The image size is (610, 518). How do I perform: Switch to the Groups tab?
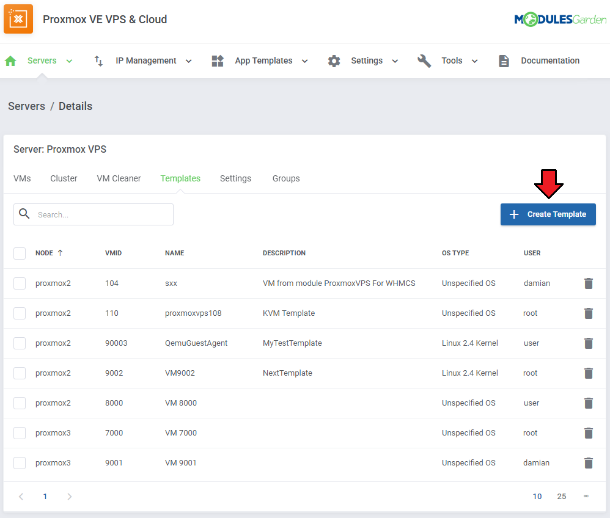pyautogui.click(x=286, y=178)
